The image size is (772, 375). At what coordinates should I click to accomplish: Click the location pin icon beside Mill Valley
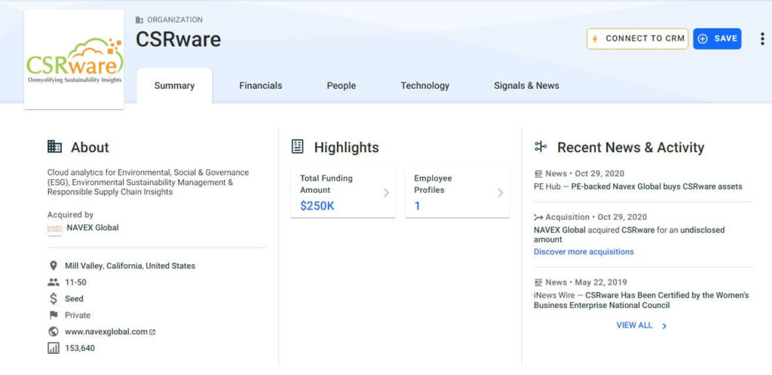(x=54, y=266)
